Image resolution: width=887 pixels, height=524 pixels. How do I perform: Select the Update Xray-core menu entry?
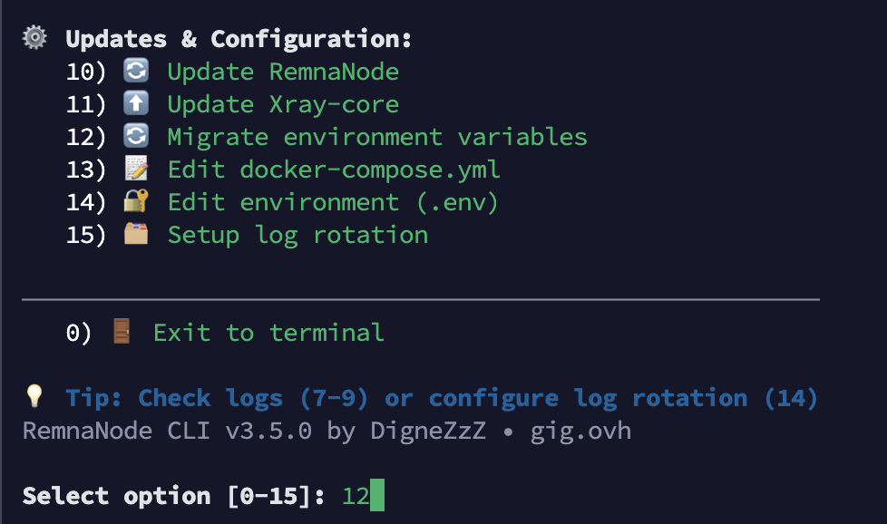coord(283,104)
